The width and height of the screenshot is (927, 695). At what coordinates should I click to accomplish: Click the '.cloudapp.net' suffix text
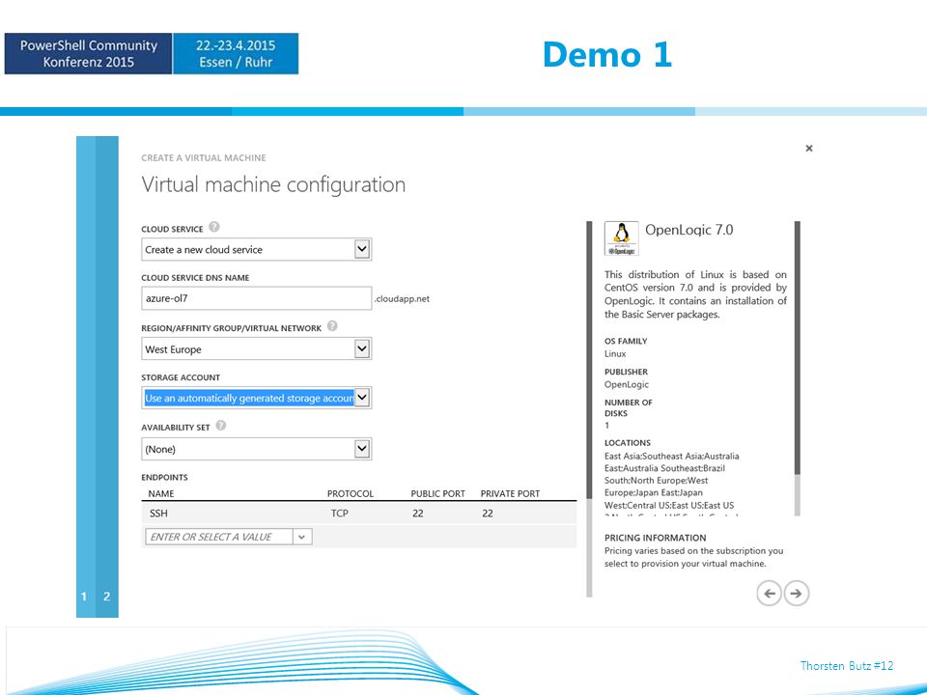(402, 299)
